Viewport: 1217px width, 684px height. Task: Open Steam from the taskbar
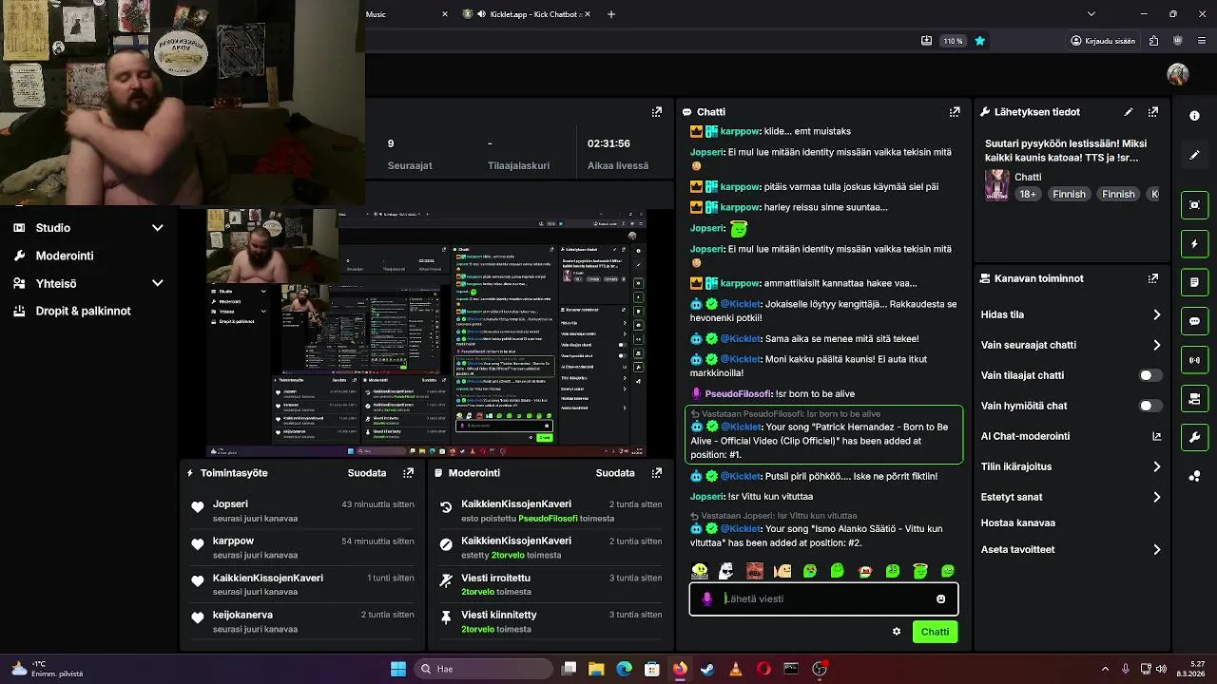click(707, 669)
